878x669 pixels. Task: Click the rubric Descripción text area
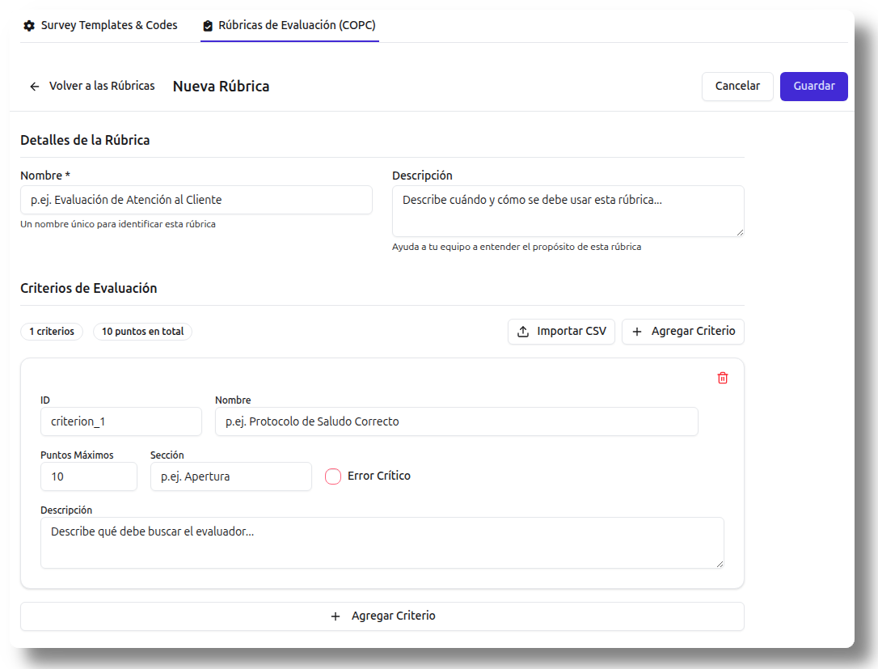[568, 211]
